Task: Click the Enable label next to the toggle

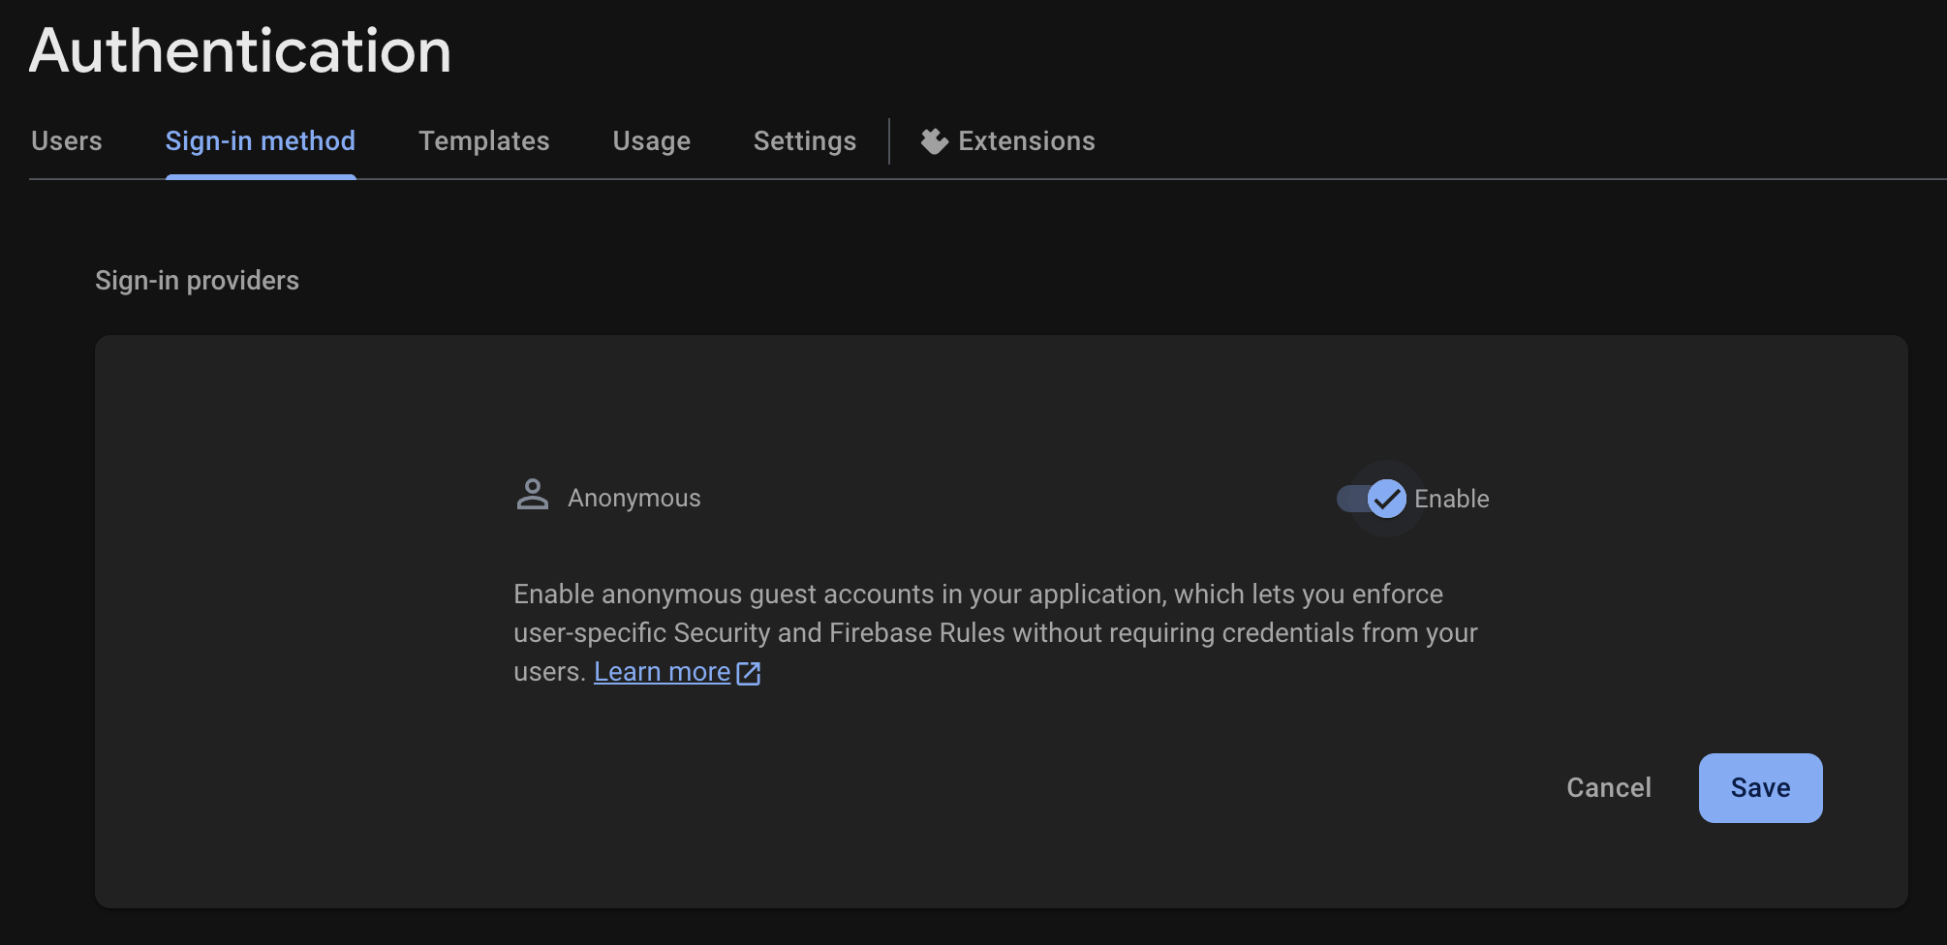Action: tap(1451, 499)
